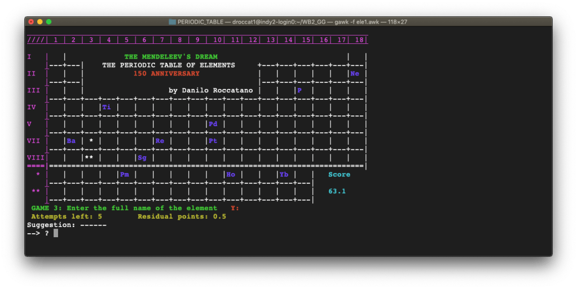Click the red 150 ANNIVERSARY text
The height and width of the screenshot is (289, 577).
pos(166,74)
